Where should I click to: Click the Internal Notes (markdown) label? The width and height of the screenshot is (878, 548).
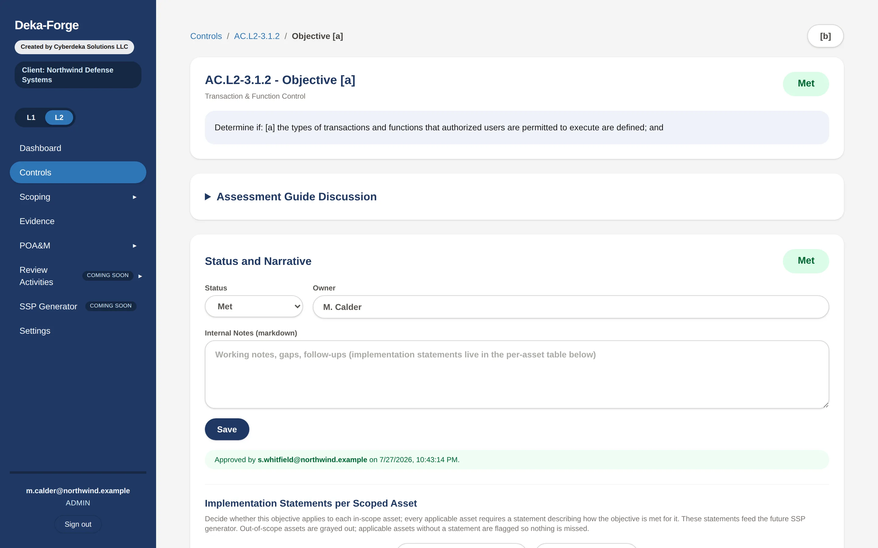click(251, 333)
